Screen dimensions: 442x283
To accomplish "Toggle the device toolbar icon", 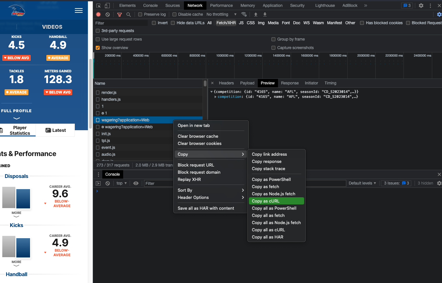I will pos(107,6).
